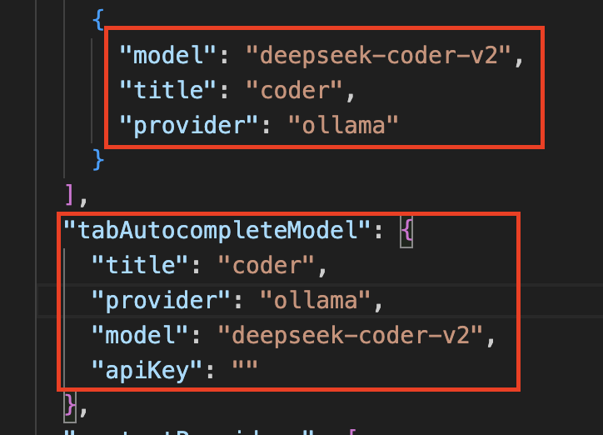Click "model" key inside tabAutocompleteModel
The width and height of the screenshot is (603, 435).
(139, 335)
